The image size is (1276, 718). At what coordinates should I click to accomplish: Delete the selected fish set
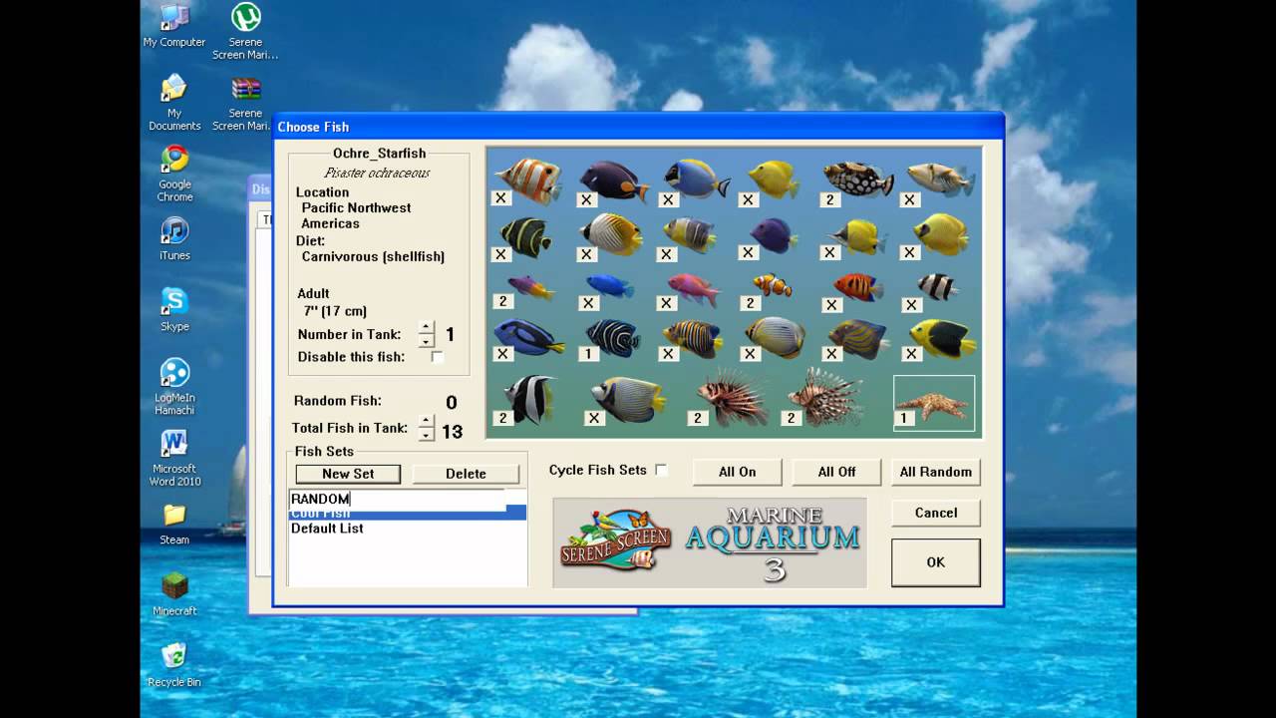coord(466,474)
